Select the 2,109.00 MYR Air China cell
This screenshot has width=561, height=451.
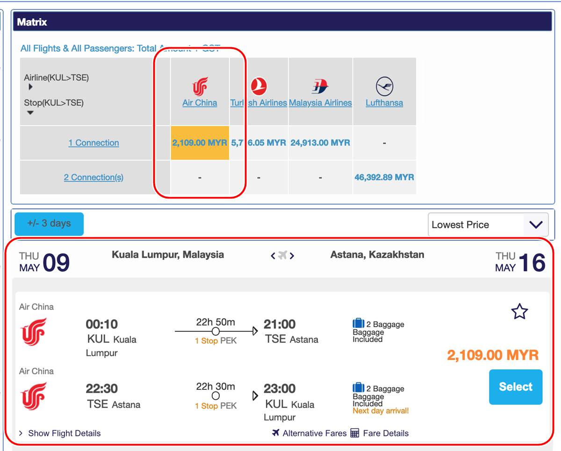[x=200, y=143]
